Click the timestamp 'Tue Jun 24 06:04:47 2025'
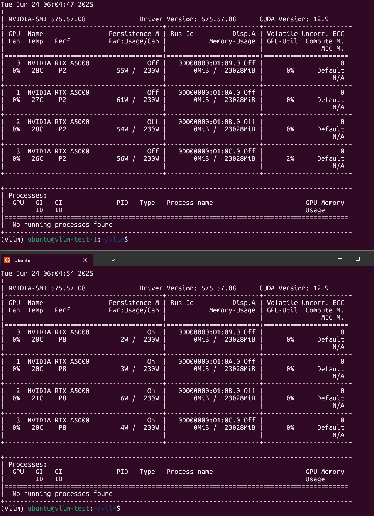 coord(47,4)
